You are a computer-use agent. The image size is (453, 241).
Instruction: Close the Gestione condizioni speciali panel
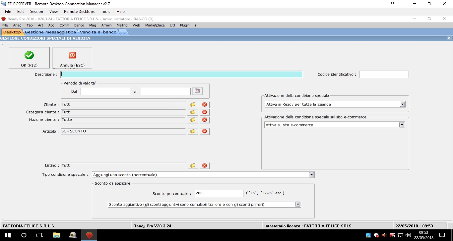click(x=449, y=38)
